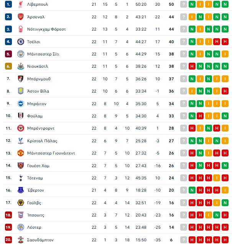Click the Έβερτον team name
The width and height of the screenshot is (232, 244).
36,190
